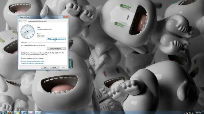Screen dimensions: 204x114
Task: Switch to the Additional Clocks tab
Action: pos(33,21)
